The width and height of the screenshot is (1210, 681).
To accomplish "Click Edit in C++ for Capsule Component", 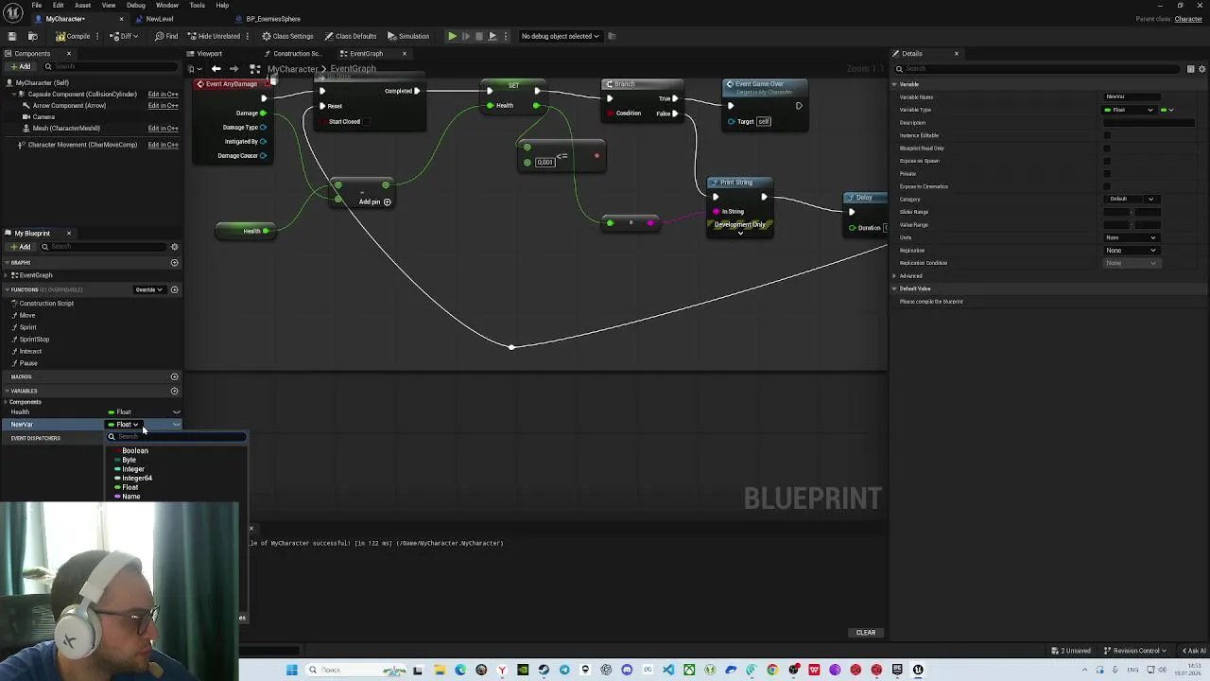I will 163,95.
